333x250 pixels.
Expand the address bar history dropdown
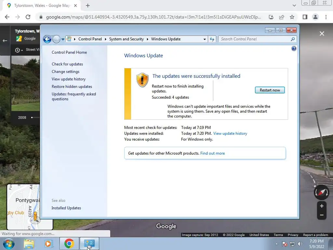pos(205,39)
